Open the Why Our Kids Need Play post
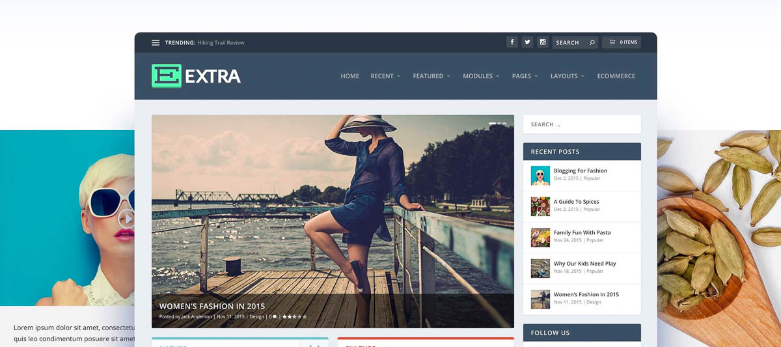781x347 pixels. (584, 264)
